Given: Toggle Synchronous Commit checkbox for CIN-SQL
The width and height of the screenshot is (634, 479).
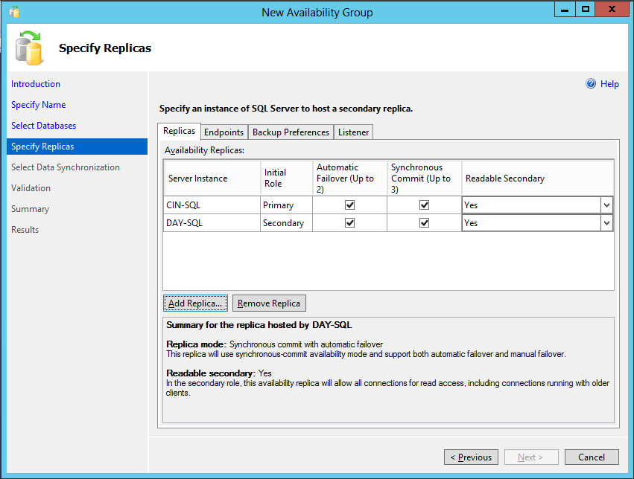Looking at the screenshot, I should pyautogui.click(x=424, y=205).
